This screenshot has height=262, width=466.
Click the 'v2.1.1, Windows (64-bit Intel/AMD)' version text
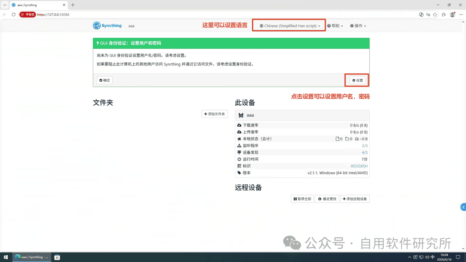(x=337, y=173)
